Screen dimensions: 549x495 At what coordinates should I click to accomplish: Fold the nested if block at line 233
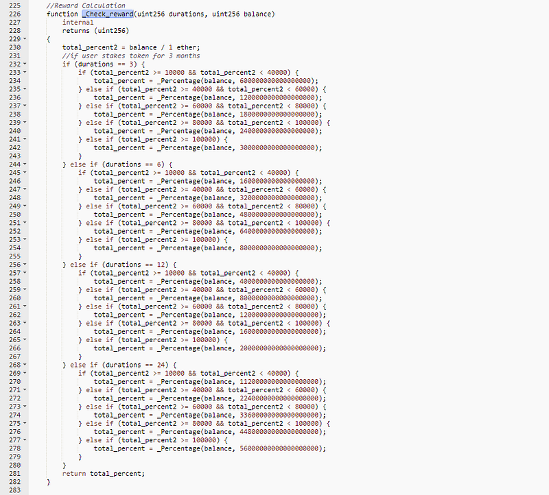tap(25, 73)
